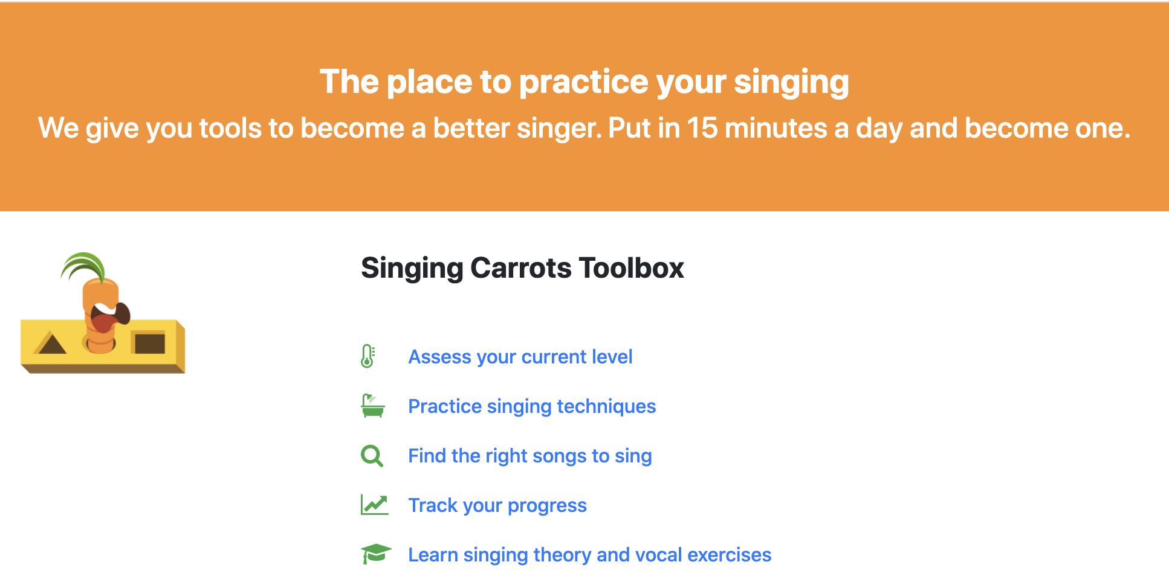Click the line chart progress icon
Image resolution: width=1169 pixels, height=588 pixels.
pyautogui.click(x=375, y=505)
